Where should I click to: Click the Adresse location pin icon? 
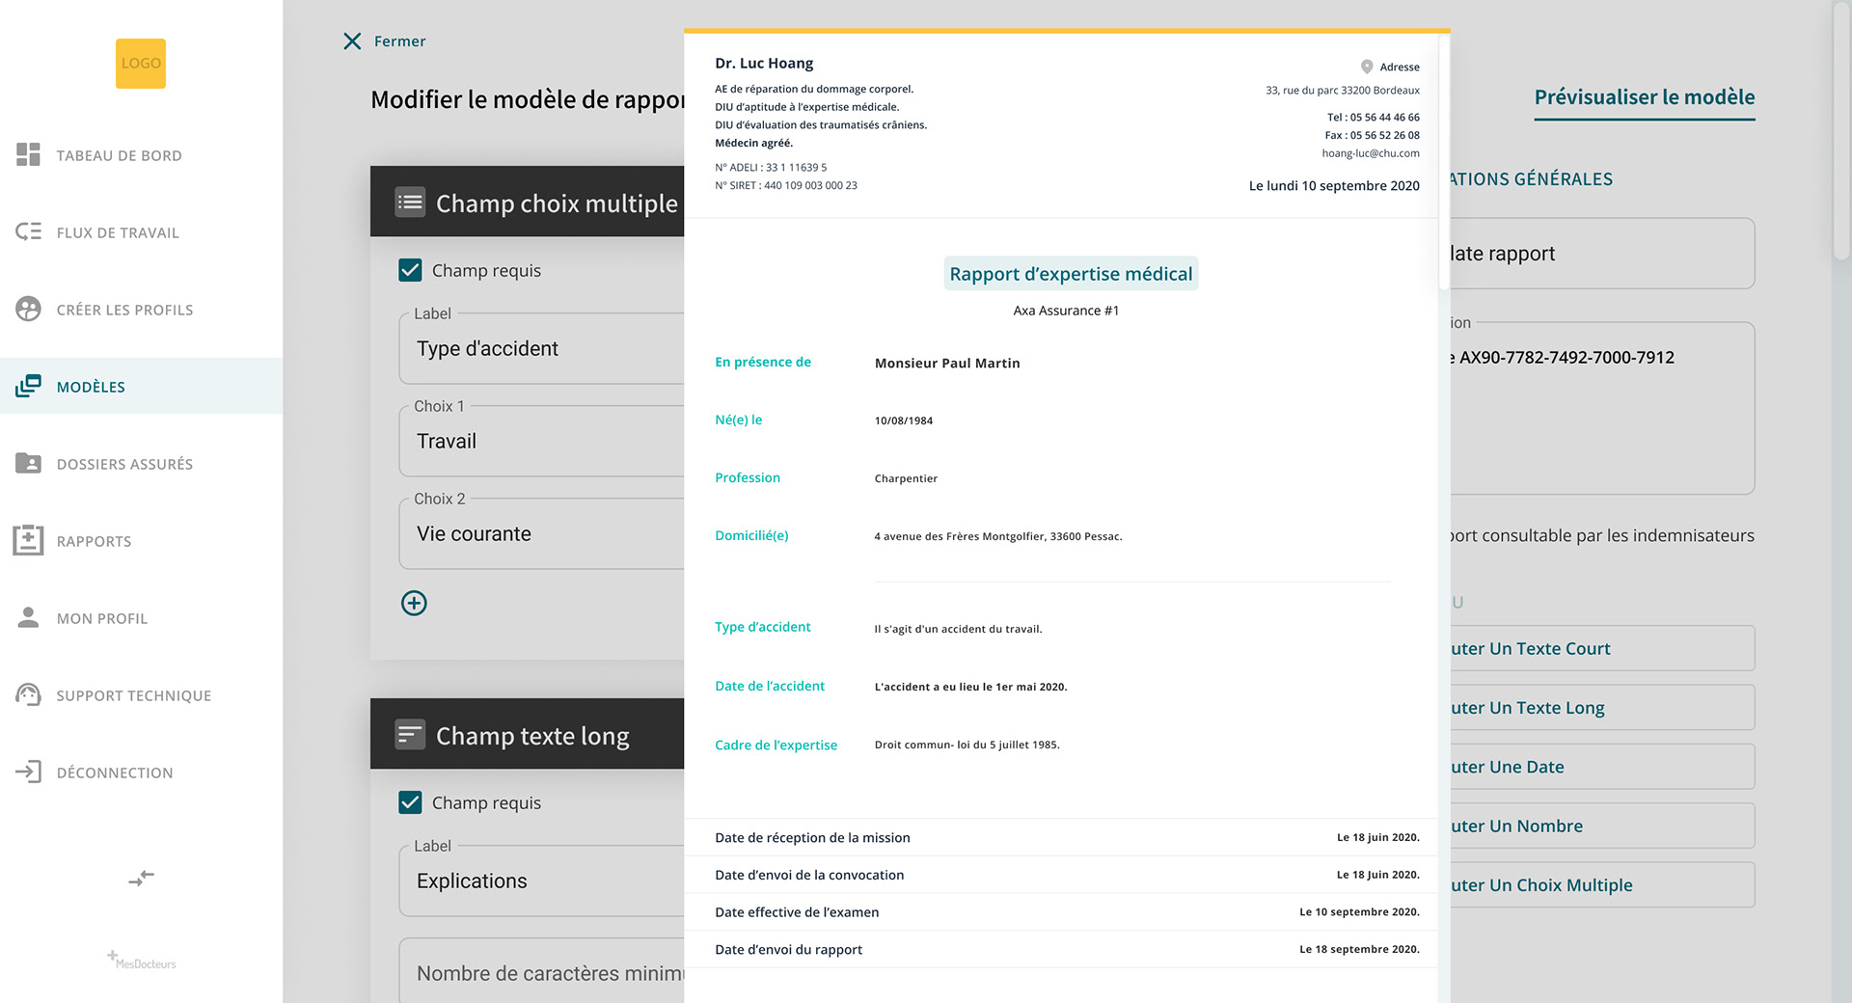coord(1367,67)
